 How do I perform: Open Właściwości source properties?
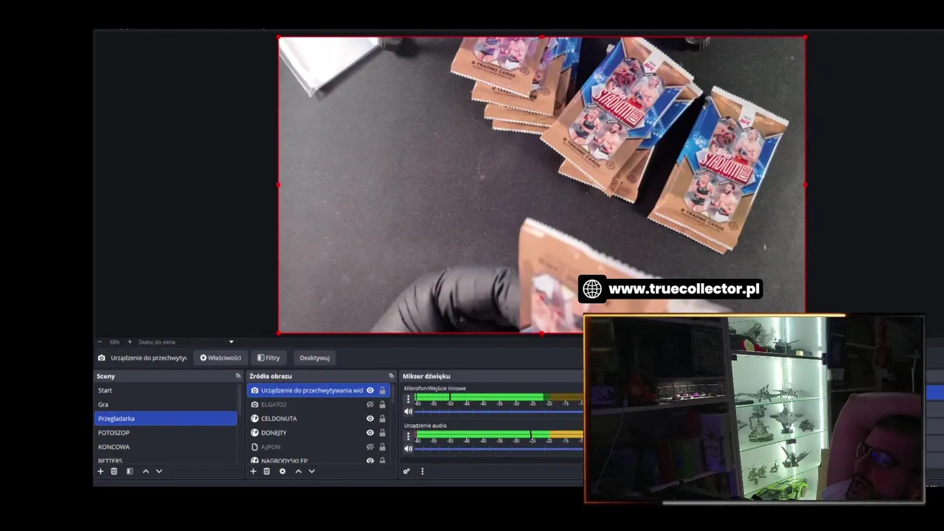click(221, 358)
